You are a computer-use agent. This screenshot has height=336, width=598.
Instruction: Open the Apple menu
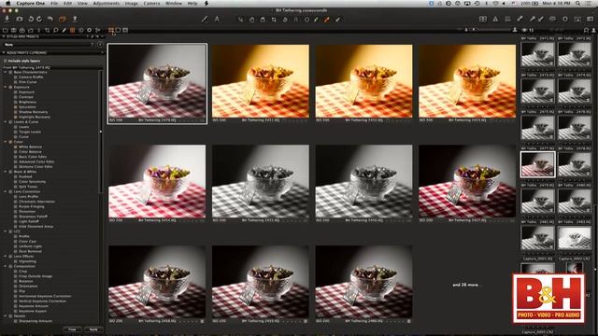(x=7, y=3)
